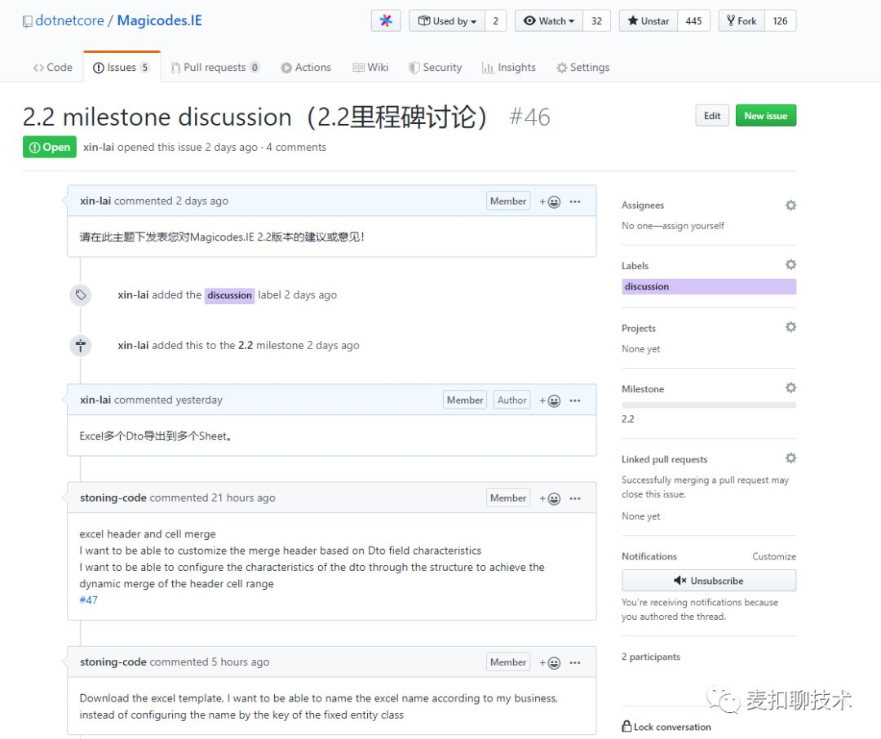This screenshot has height=739, width=881.
Task: Click the discussion label in the timeline
Action: pos(229,295)
